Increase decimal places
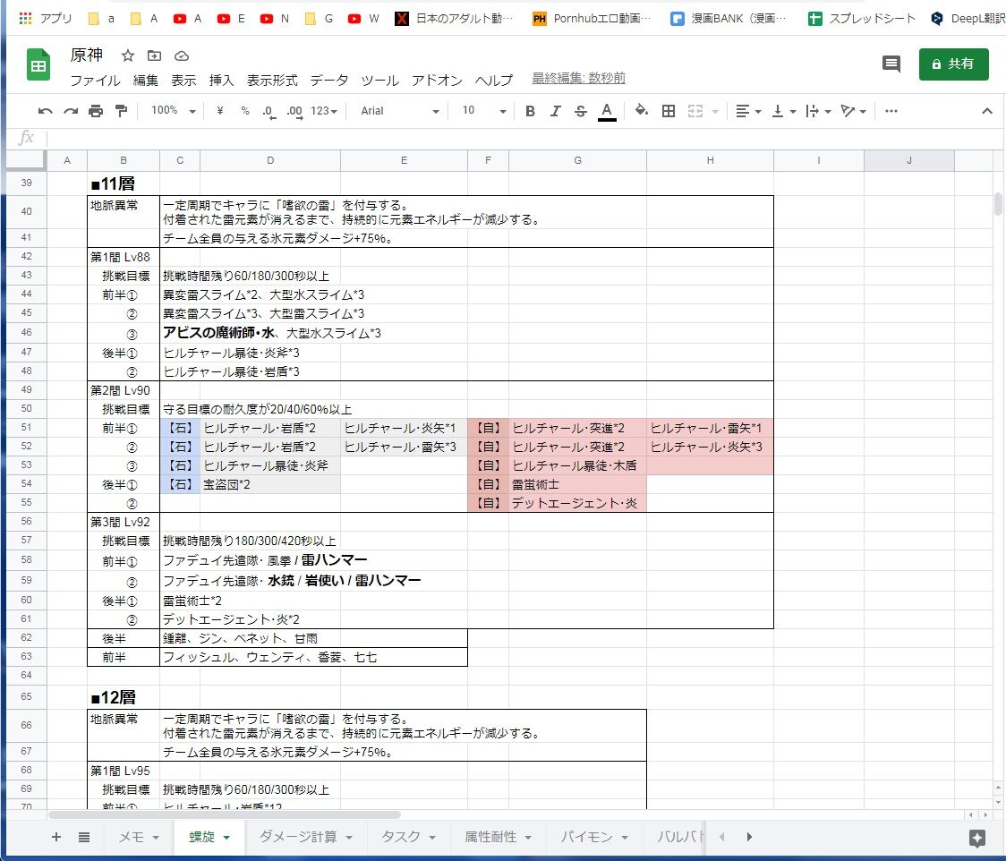Viewport: 1006px width, 861px height. click(x=294, y=112)
